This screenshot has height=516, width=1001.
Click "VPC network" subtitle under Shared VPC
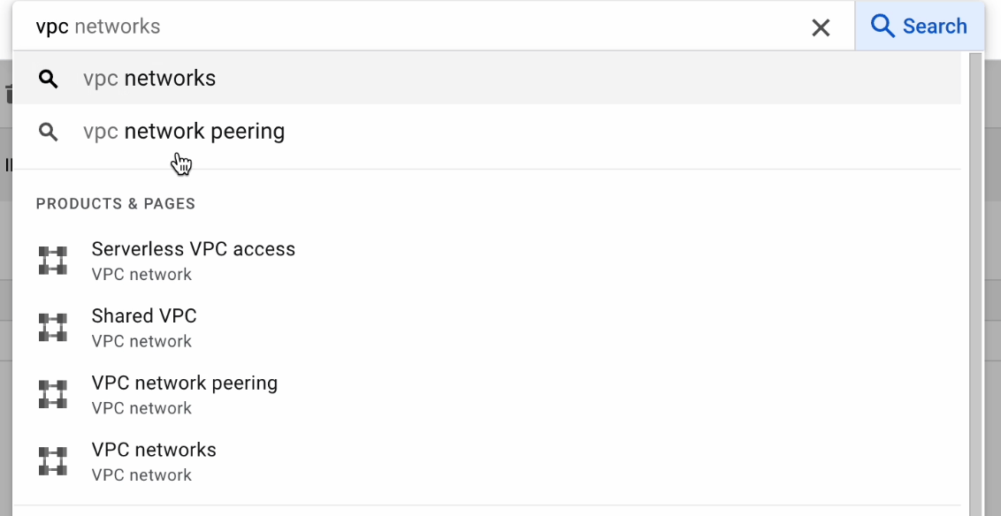pyautogui.click(x=141, y=341)
